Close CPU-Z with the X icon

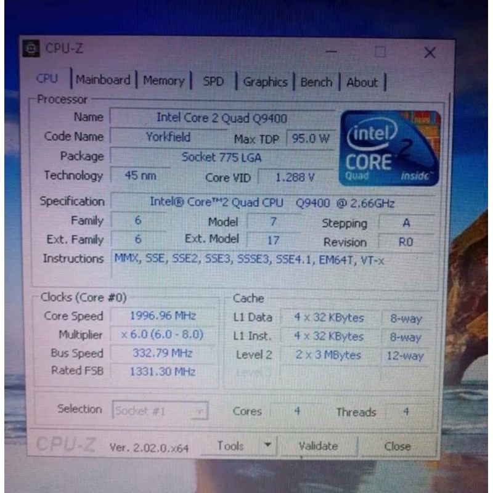click(x=430, y=52)
